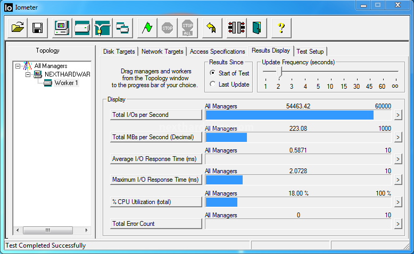Viewport: 414px width, 254px height.
Task: Click Total Error Count button
Action: coord(156,224)
